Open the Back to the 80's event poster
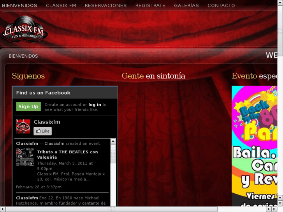Image resolution: width=283 pixels, height=212 pixels. (x=254, y=146)
